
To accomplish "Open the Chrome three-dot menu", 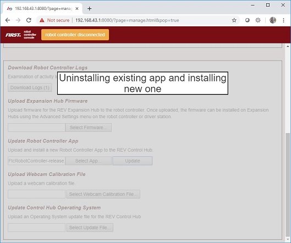I will tap(283, 20).
